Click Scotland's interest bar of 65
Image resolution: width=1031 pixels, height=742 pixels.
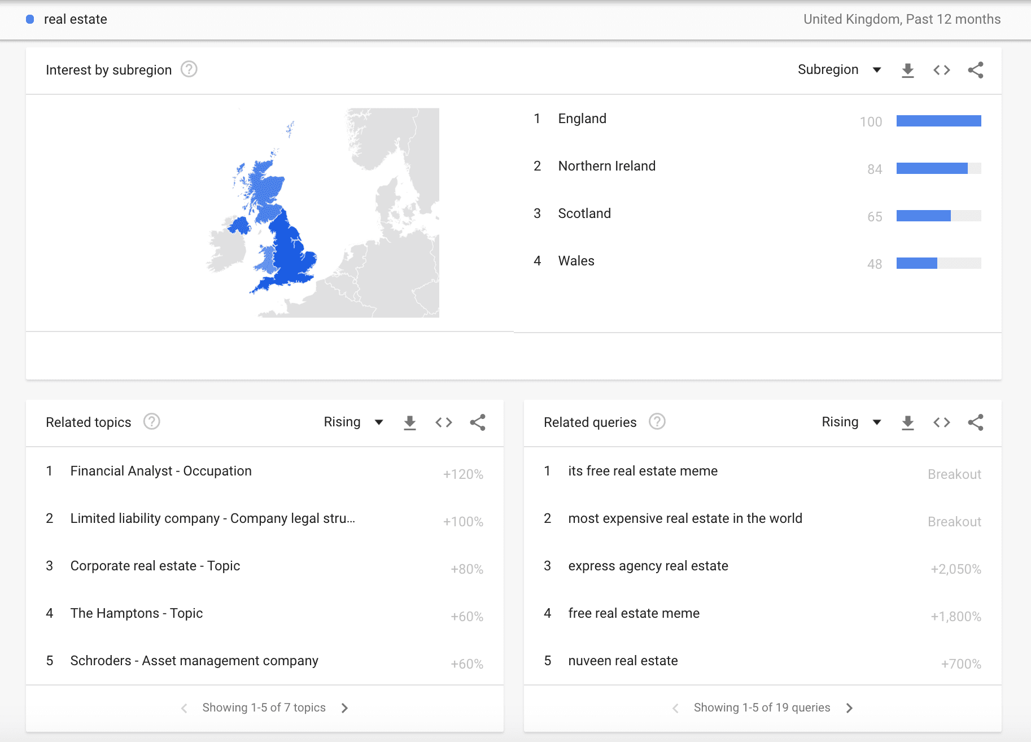938,216
